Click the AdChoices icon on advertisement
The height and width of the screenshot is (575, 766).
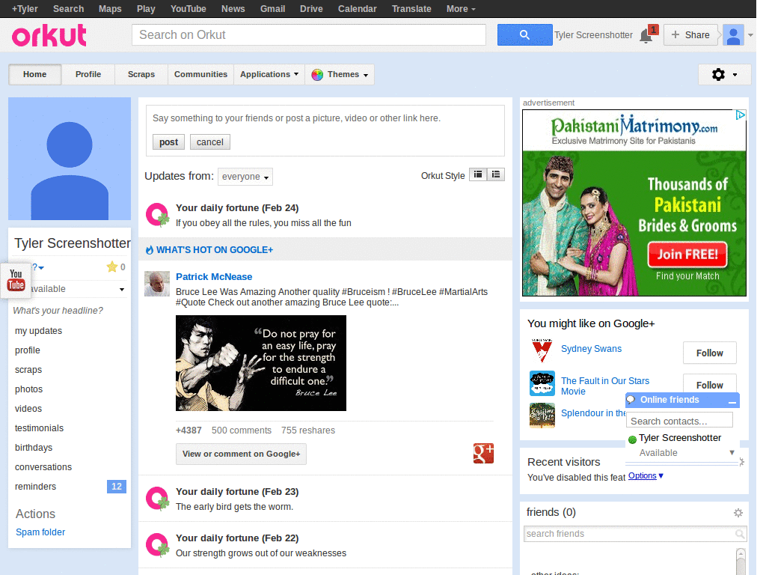pos(741,115)
